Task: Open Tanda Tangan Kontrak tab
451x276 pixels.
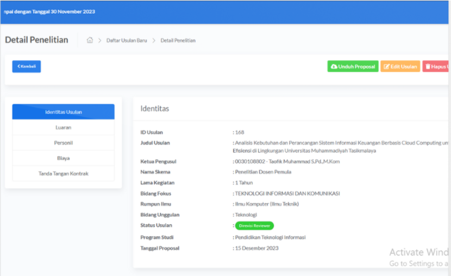Action: [x=63, y=174]
